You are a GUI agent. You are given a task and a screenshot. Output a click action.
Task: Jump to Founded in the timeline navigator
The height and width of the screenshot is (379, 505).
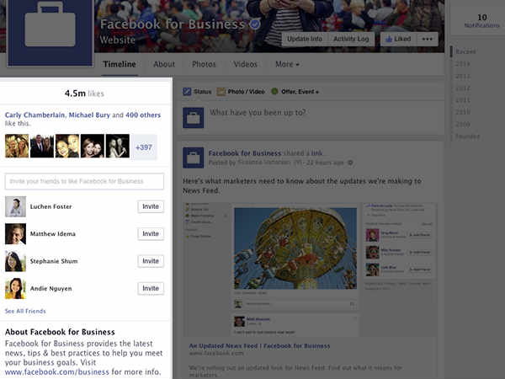pos(467,136)
